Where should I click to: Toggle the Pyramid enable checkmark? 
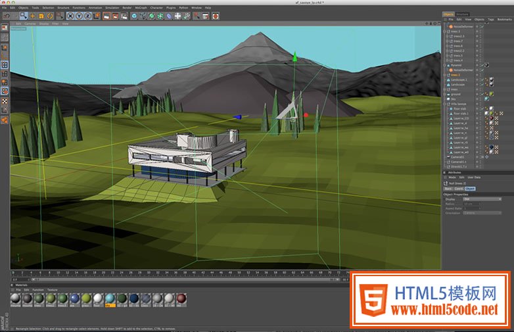[x=482, y=65]
